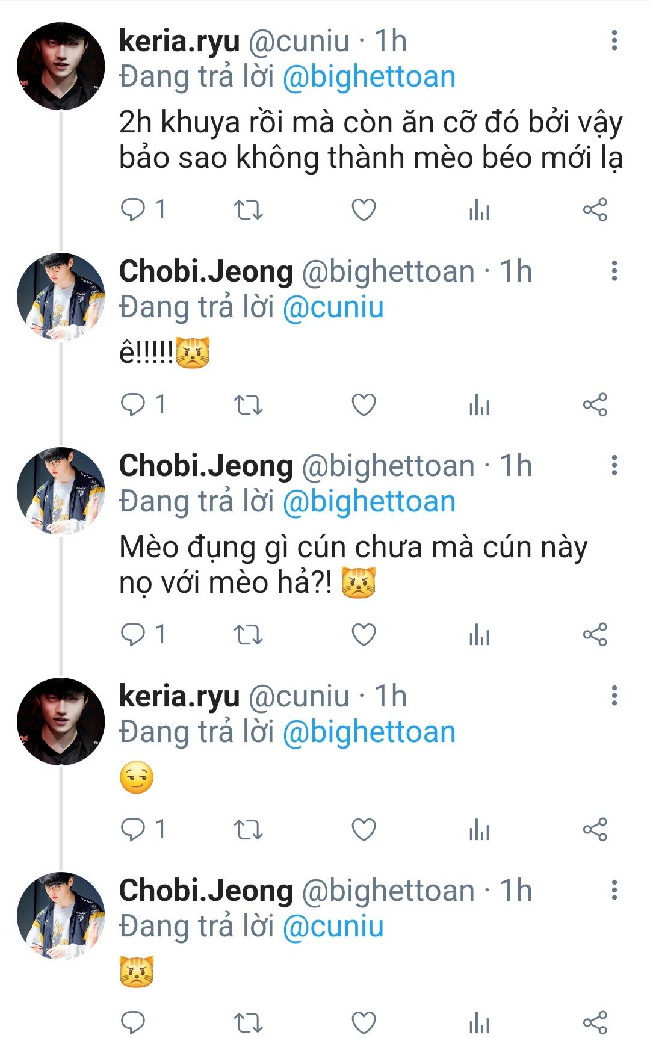Reply to the "2h khuya rồi" tweet
The width and height of the screenshot is (650, 1038).
click(133, 210)
